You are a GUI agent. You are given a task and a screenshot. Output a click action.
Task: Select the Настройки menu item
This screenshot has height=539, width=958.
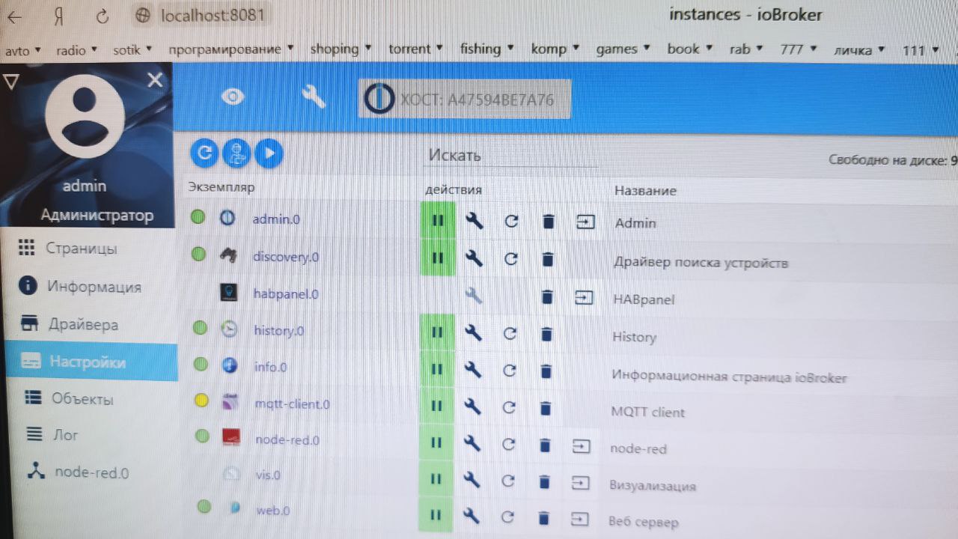point(91,362)
